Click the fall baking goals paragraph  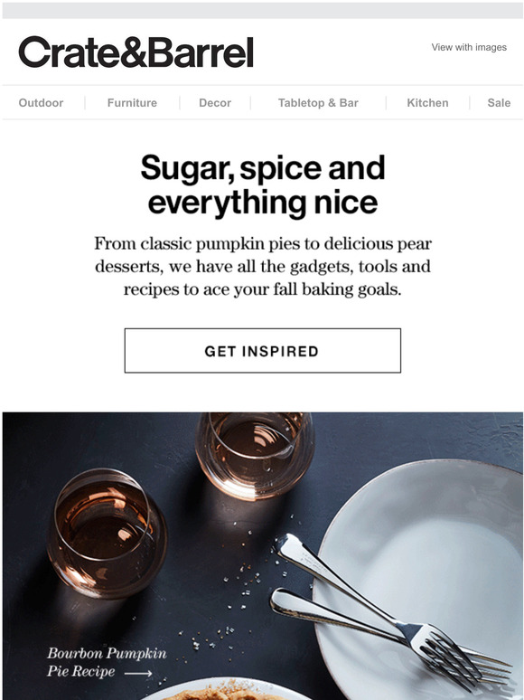(262, 267)
